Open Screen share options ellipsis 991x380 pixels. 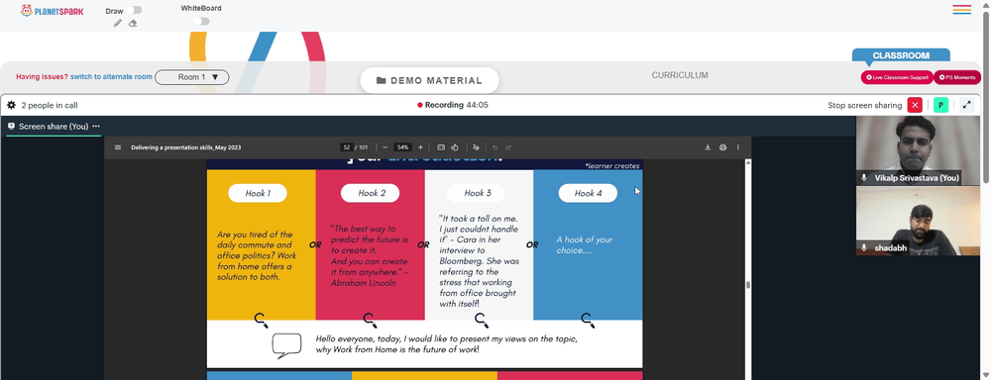point(96,127)
